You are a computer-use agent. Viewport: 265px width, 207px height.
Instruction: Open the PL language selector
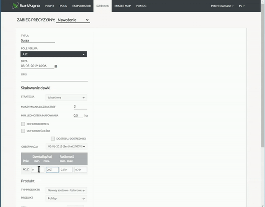242,6
